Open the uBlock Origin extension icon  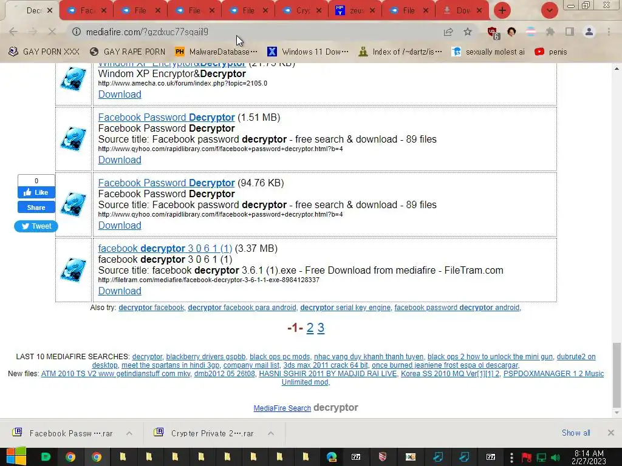tap(493, 33)
